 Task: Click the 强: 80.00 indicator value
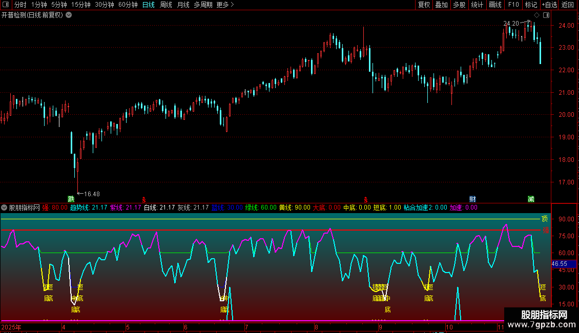click(x=55, y=207)
